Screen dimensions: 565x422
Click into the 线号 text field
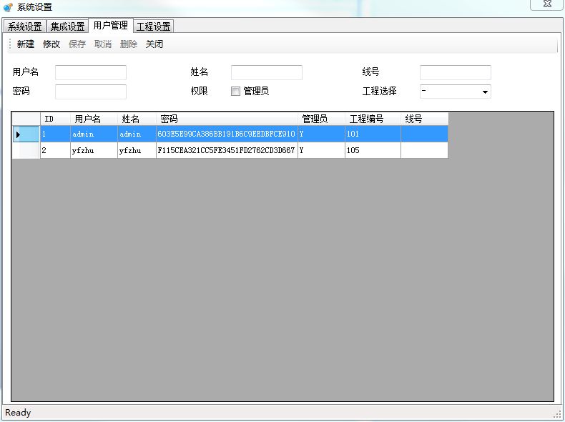[x=455, y=73]
